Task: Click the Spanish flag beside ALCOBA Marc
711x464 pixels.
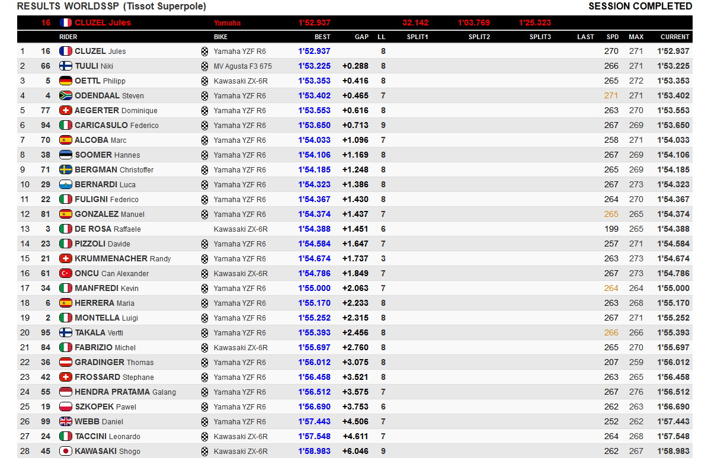Action: [x=66, y=140]
